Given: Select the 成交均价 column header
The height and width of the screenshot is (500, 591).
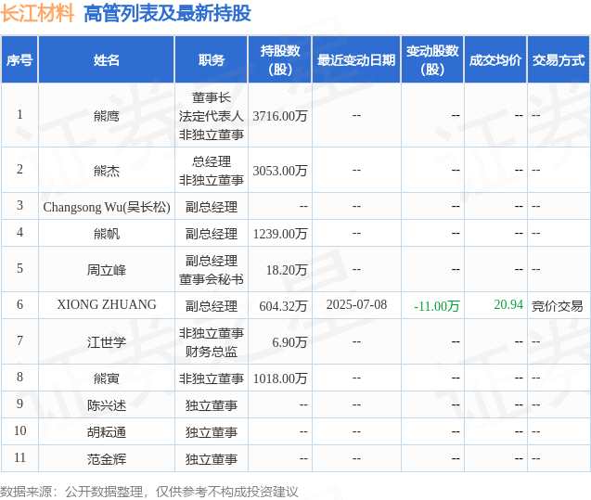Looking at the screenshot, I should coord(495,60).
